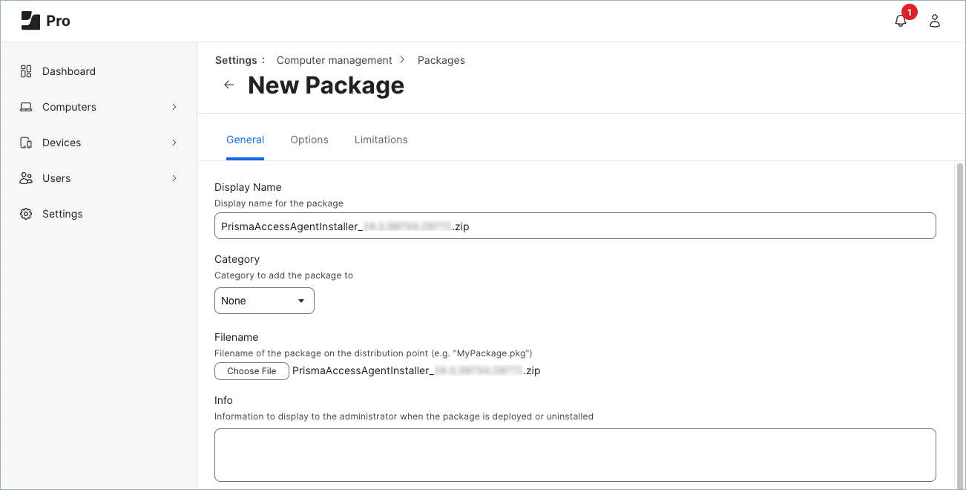Click the Computers laptop icon

point(26,107)
